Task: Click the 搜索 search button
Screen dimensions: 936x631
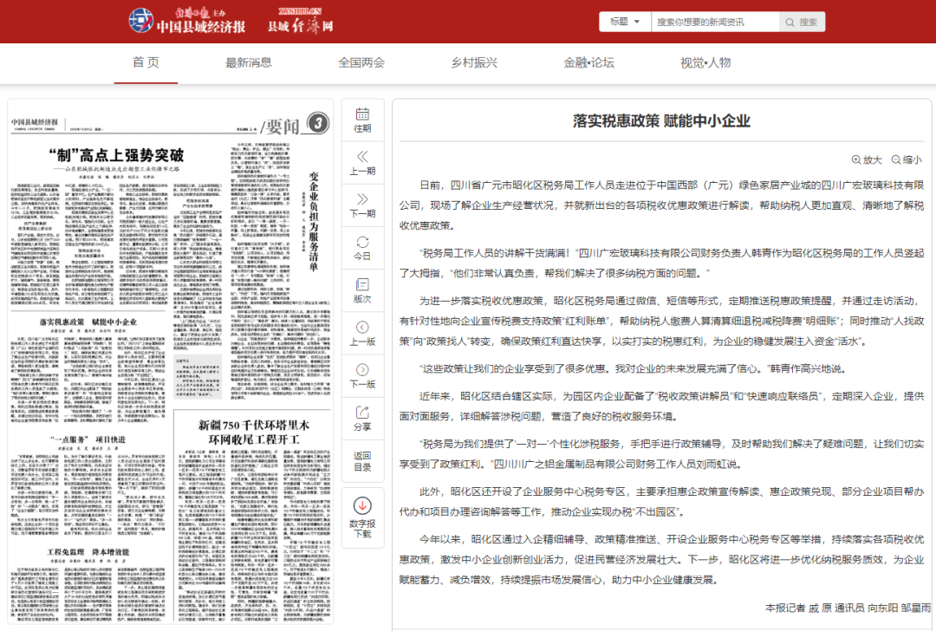Action: pos(802,22)
